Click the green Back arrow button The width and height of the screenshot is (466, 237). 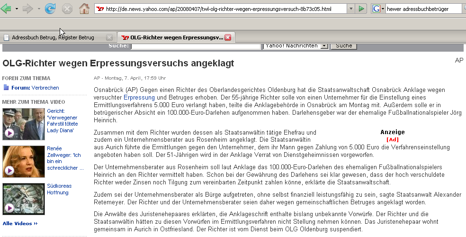point(6,9)
